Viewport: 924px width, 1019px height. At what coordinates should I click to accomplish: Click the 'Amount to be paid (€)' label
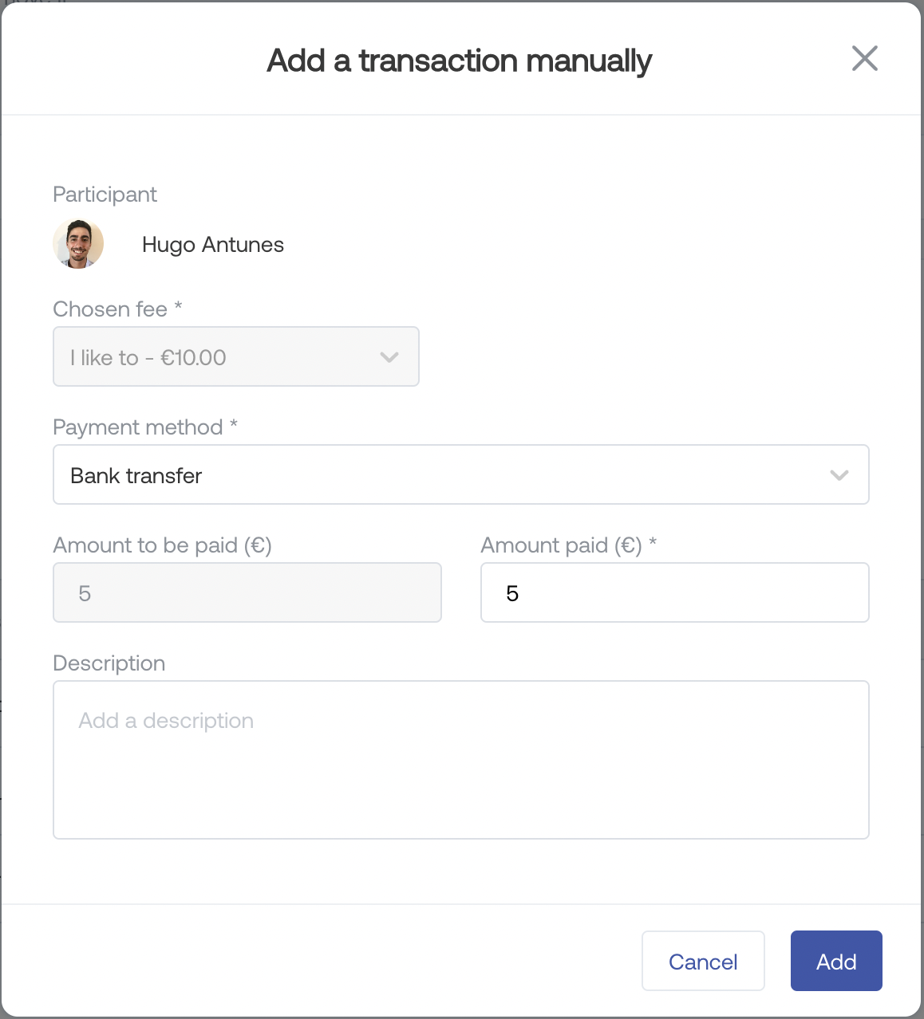tap(162, 545)
